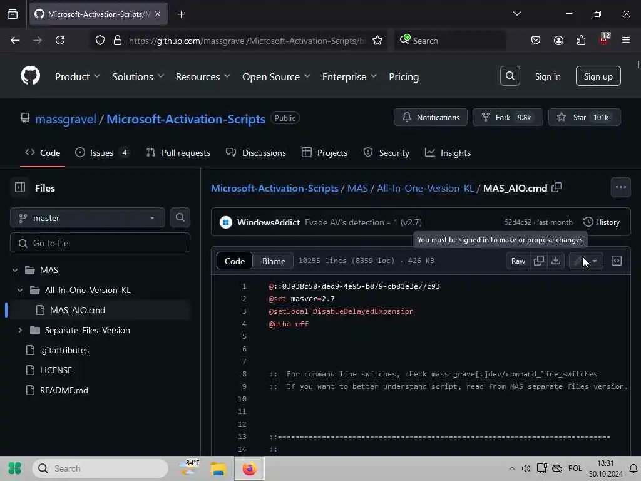Go back to previous page arrow
The height and width of the screenshot is (481, 641).
point(15,40)
